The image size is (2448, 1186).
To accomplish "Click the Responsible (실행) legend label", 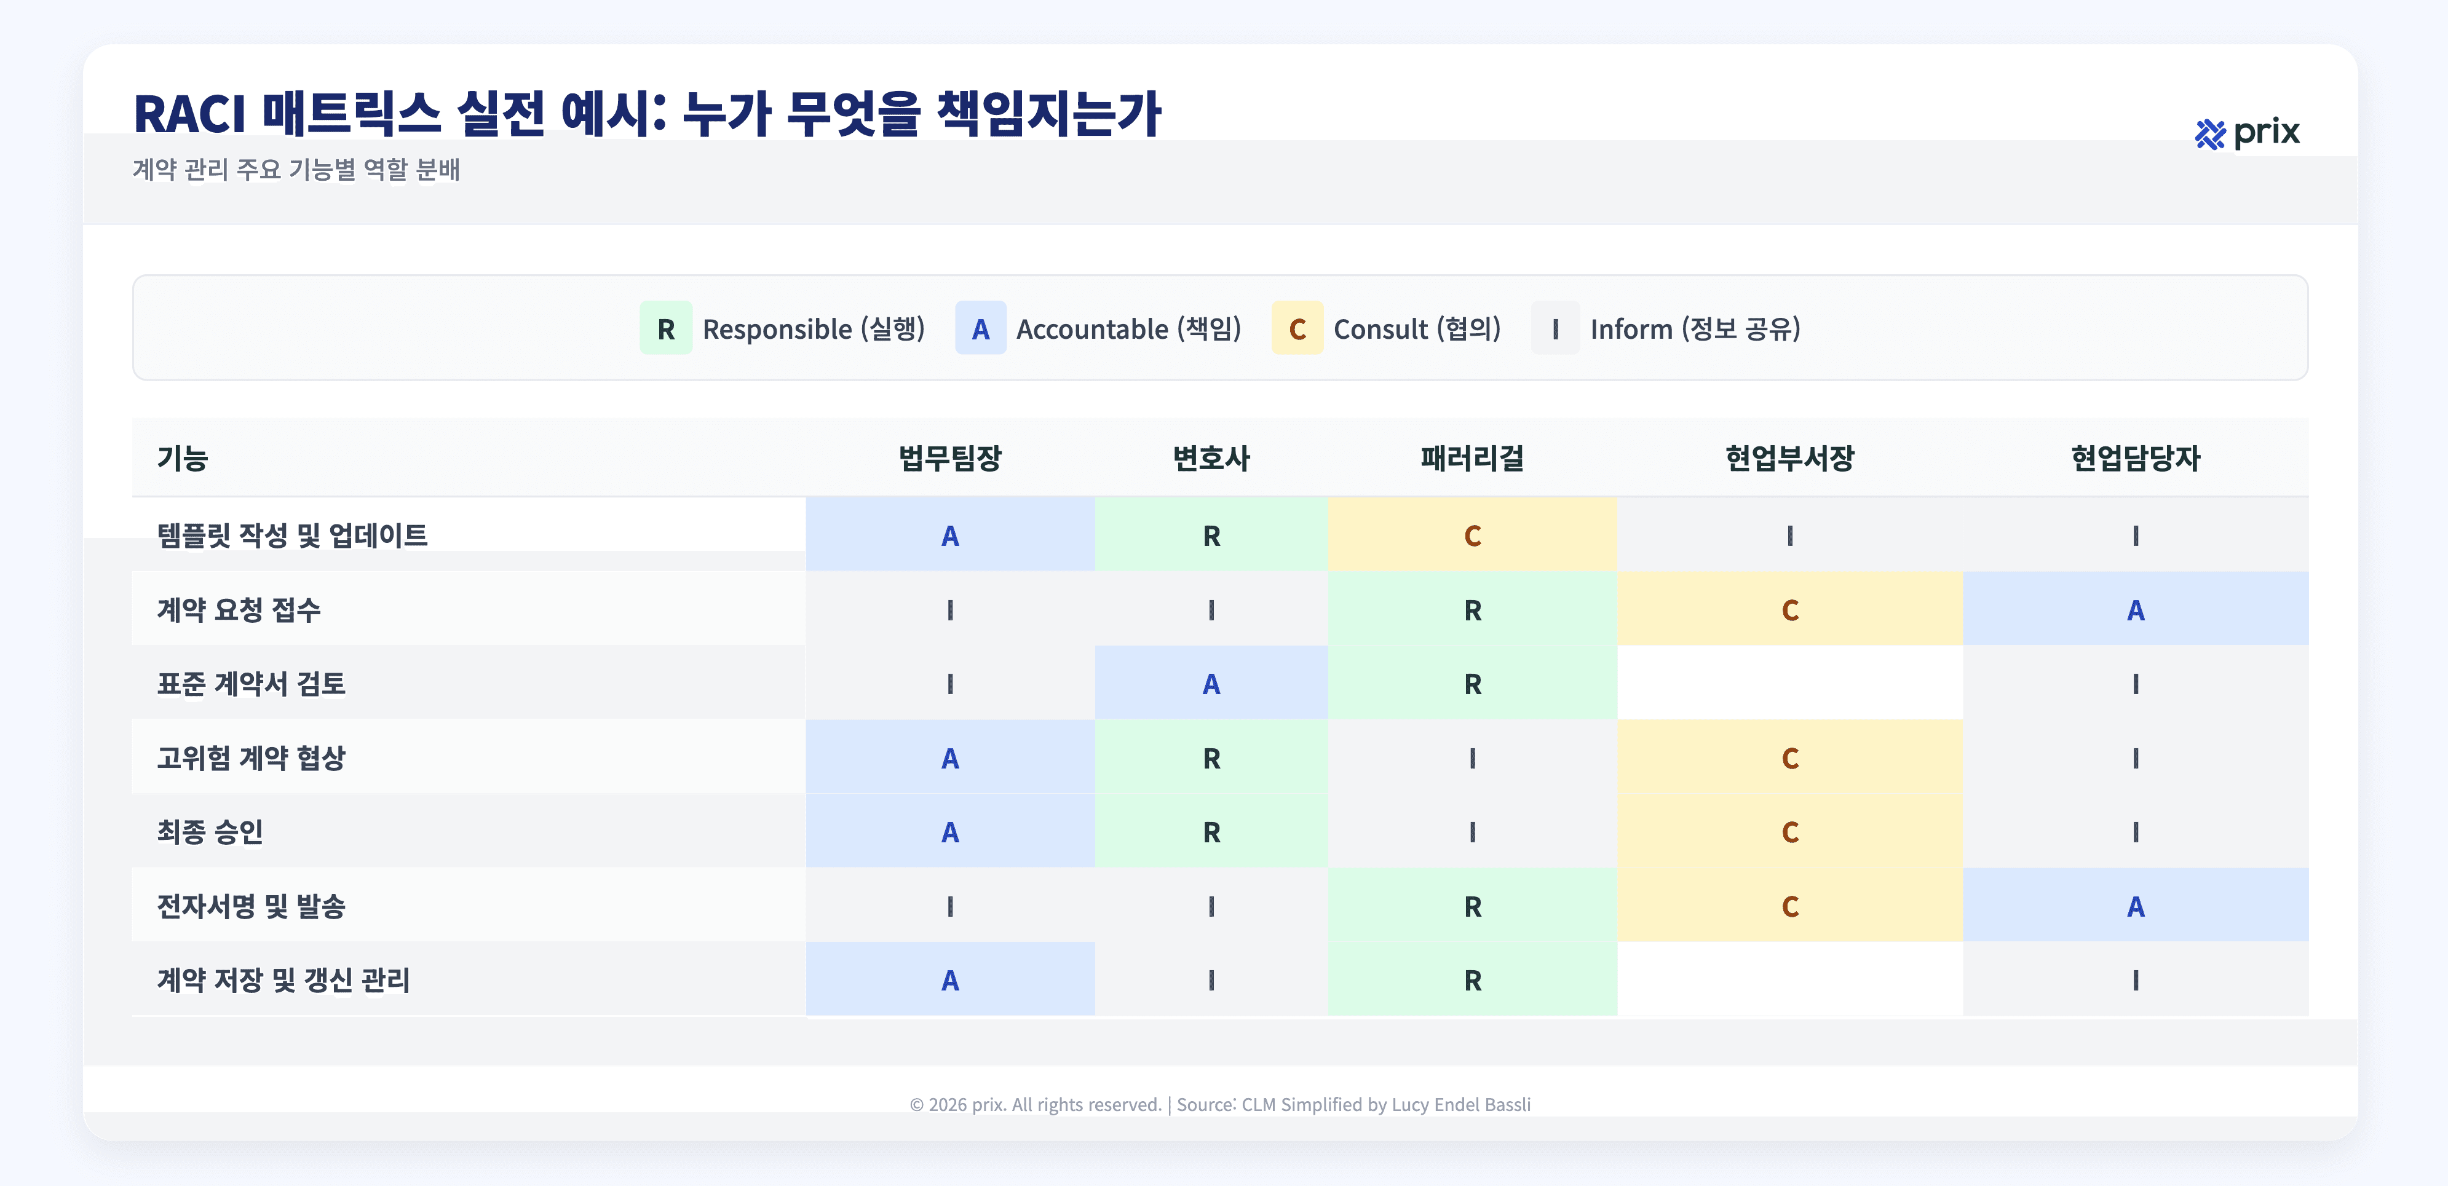I will [x=814, y=329].
